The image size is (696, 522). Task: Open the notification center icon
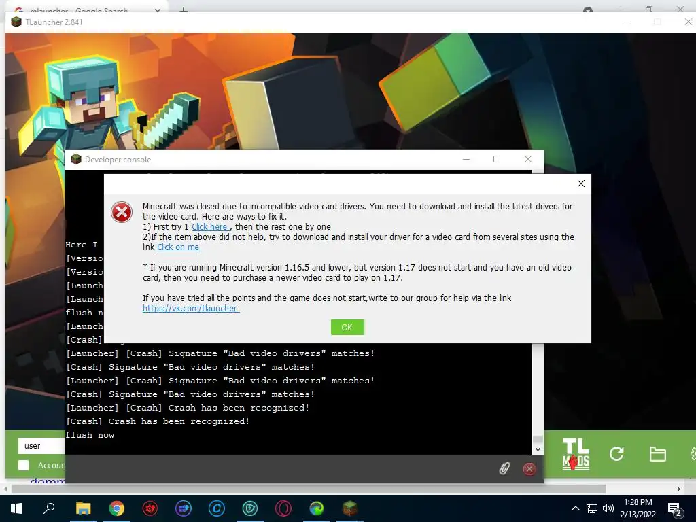(x=675, y=509)
